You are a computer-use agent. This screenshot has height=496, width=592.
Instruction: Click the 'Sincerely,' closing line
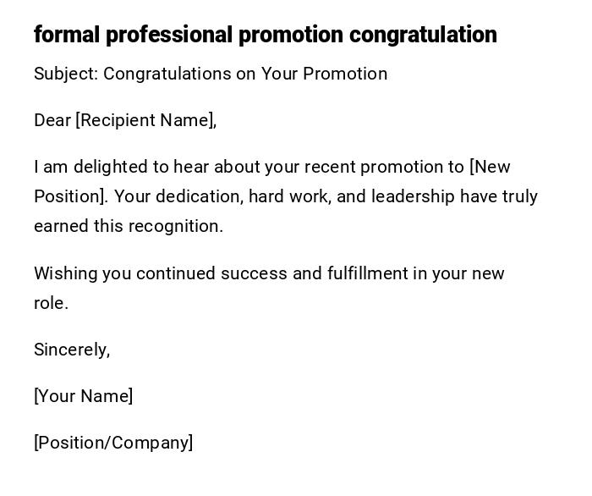tap(72, 350)
